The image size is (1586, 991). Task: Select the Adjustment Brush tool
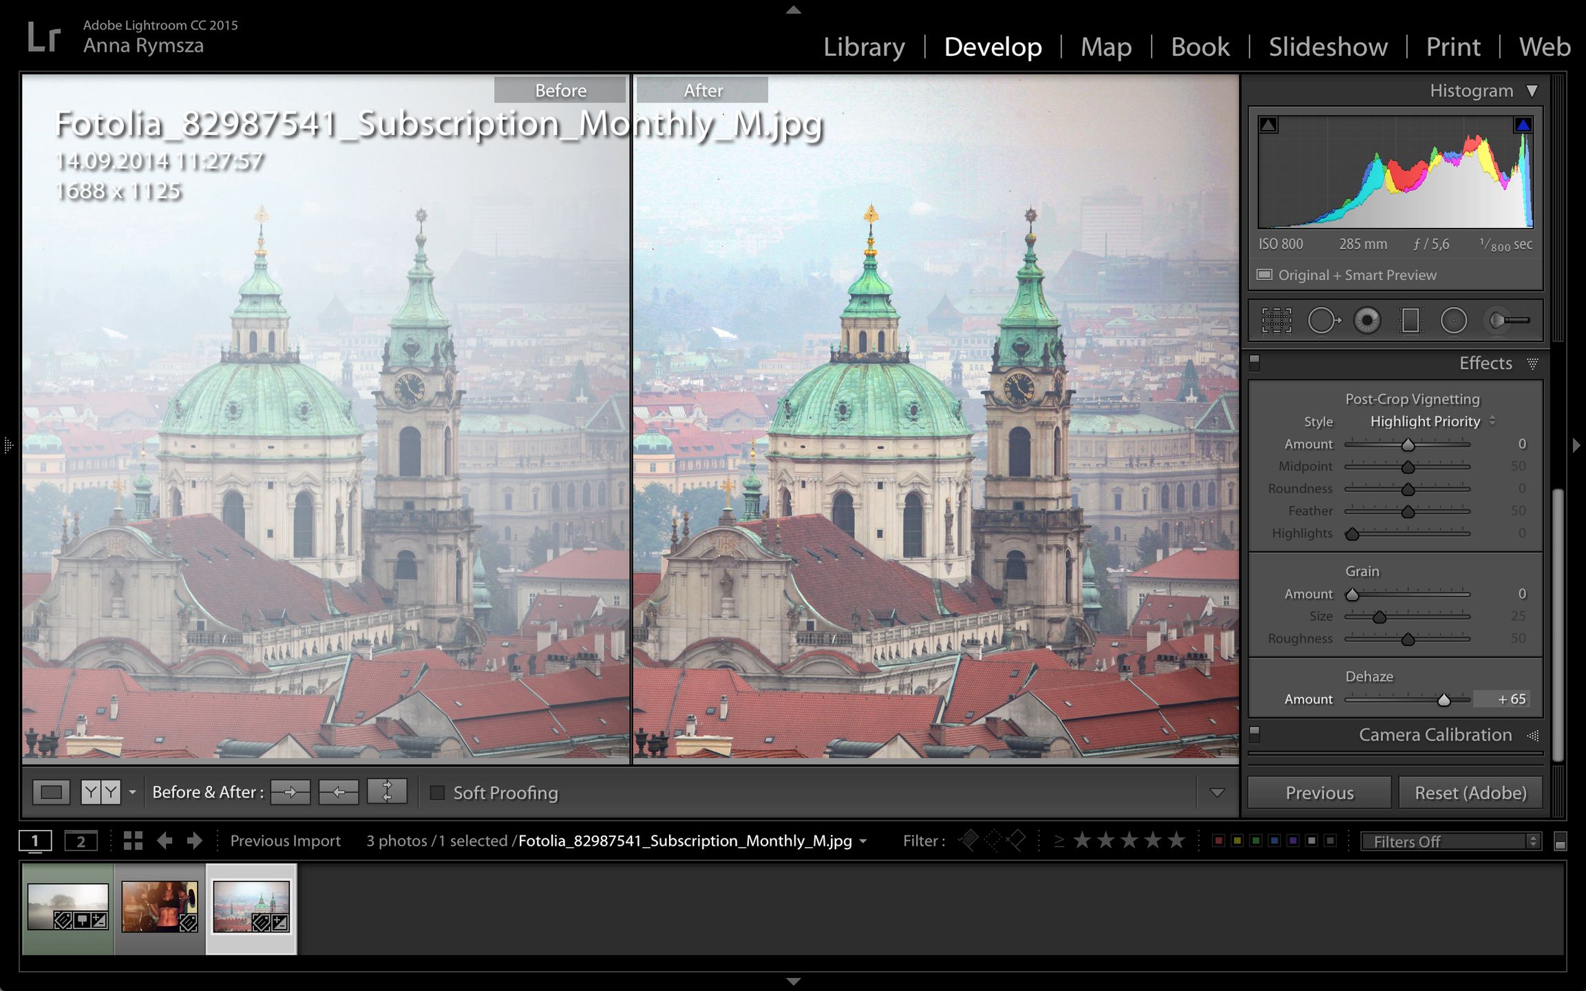point(1508,321)
